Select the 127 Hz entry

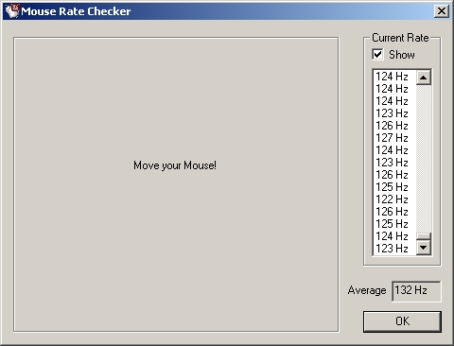(392, 138)
